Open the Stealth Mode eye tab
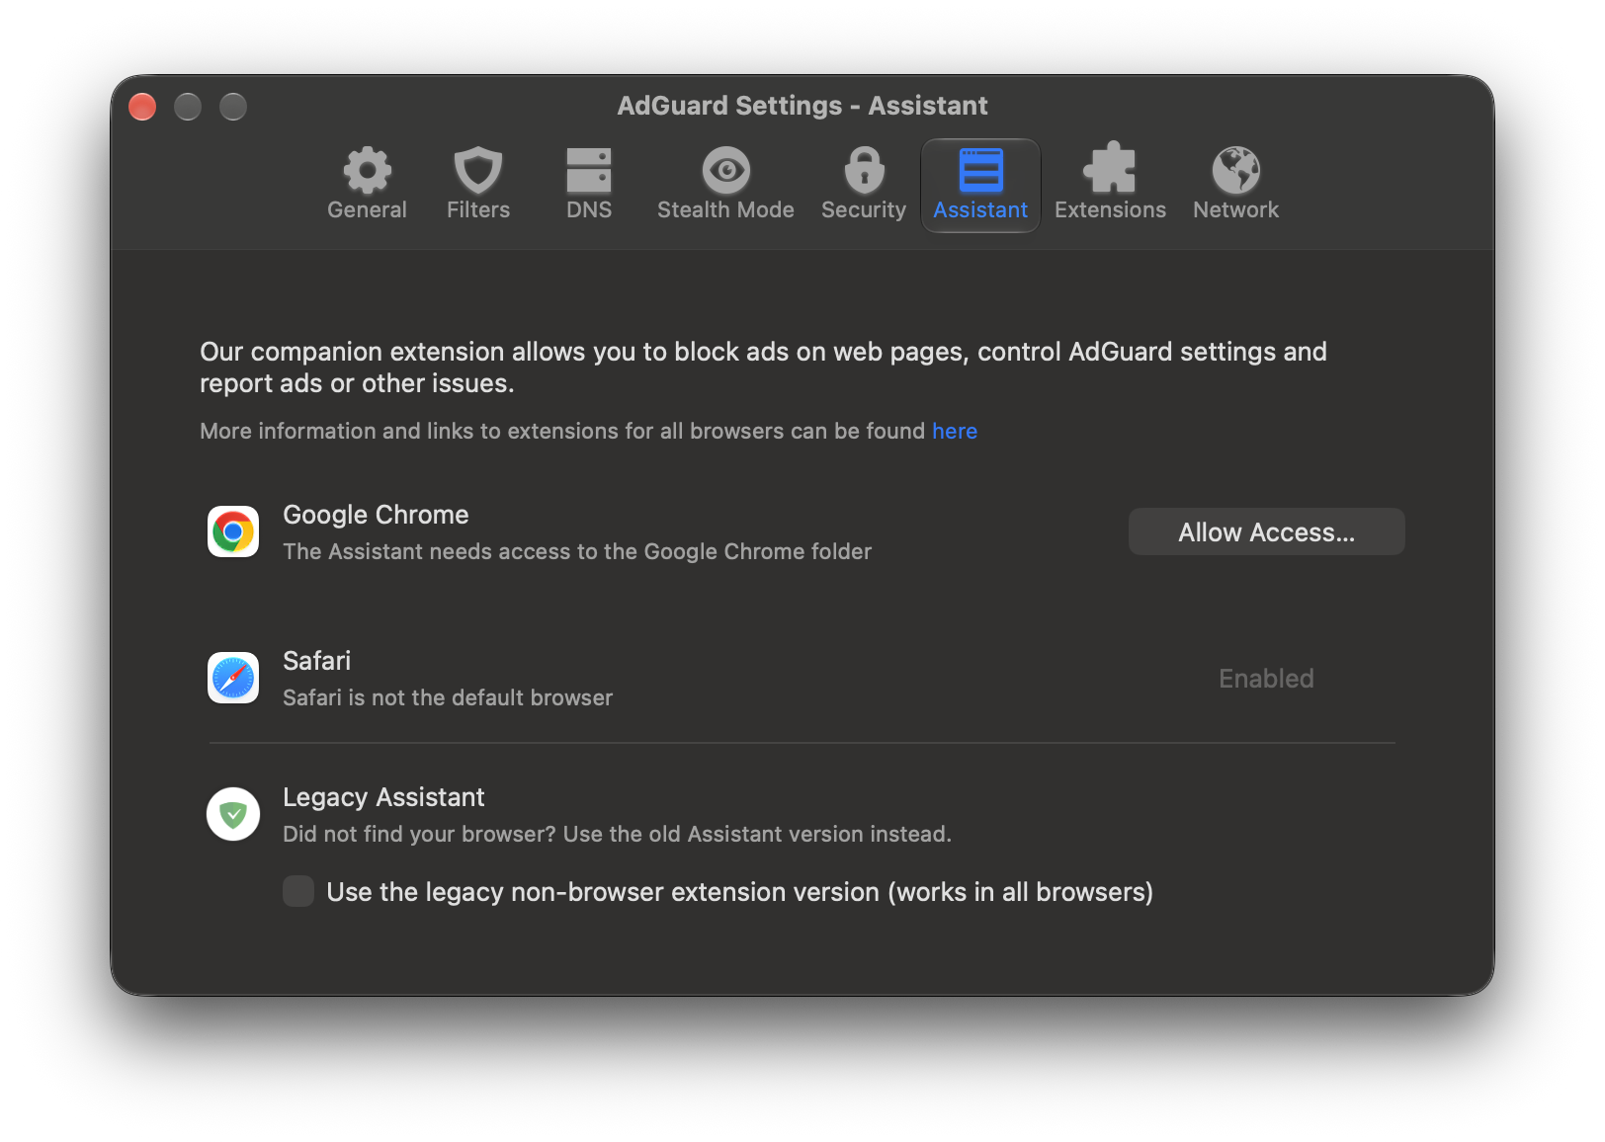1605x1142 pixels. 725,185
